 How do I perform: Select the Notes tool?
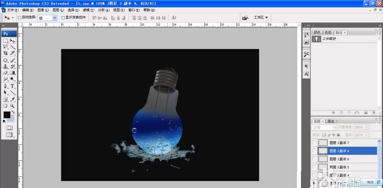[5, 100]
